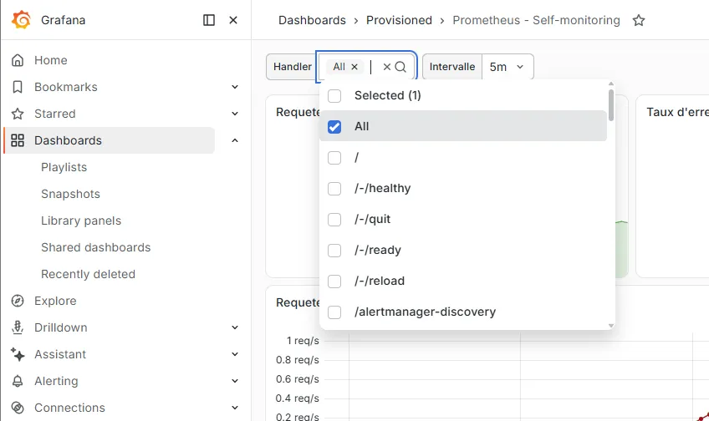Viewport: 709px width, 421px height.
Task: Expand the Bookmarks section chevron
Action: point(235,87)
